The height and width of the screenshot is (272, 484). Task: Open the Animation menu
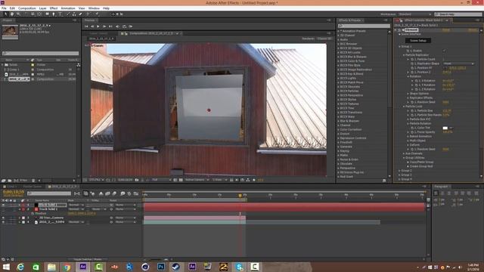pyautogui.click(x=68, y=8)
